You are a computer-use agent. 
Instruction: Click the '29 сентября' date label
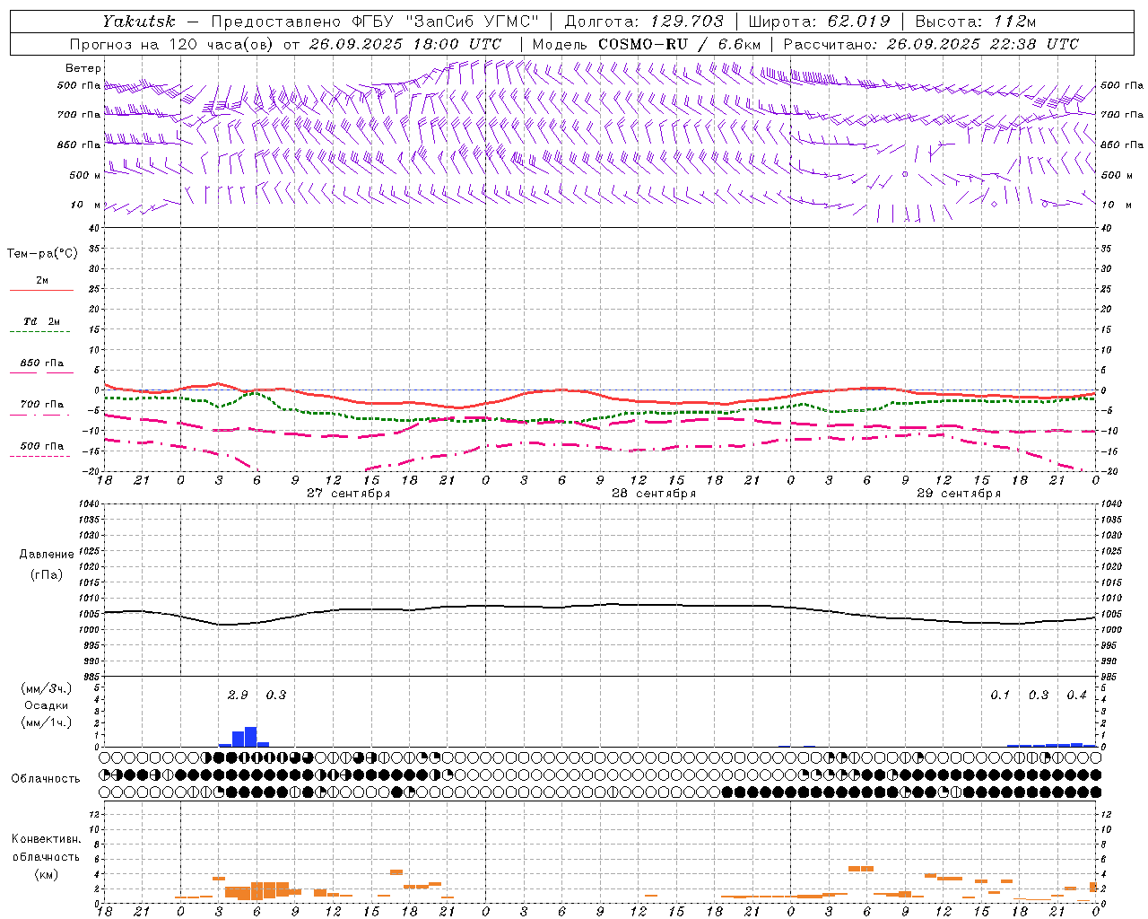coord(959,494)
